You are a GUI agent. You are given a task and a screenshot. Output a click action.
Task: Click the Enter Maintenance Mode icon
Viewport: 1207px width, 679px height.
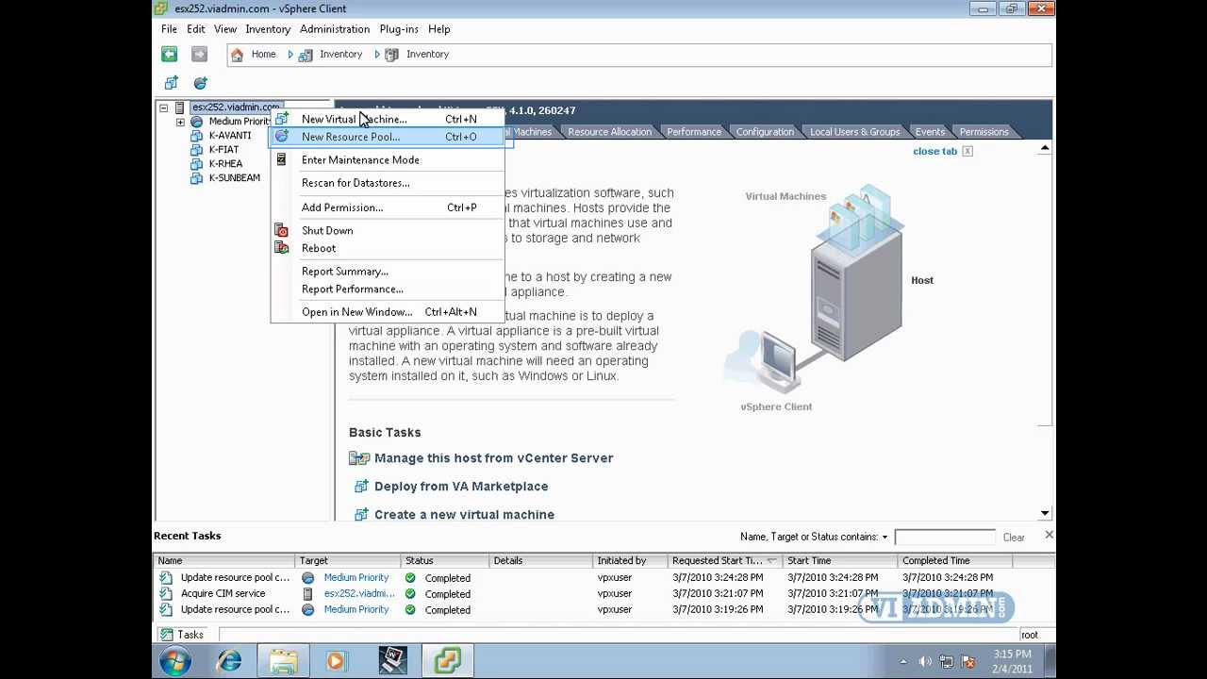point(281,159)
